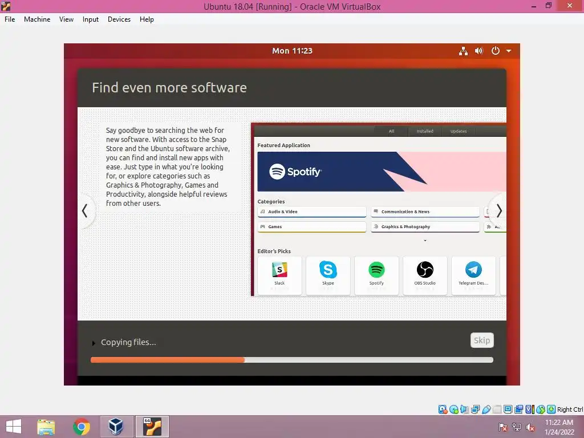This screenshot has height=438, width=584.
Task: Go to the previous installer slide
Action: click(x=85, y=211)
